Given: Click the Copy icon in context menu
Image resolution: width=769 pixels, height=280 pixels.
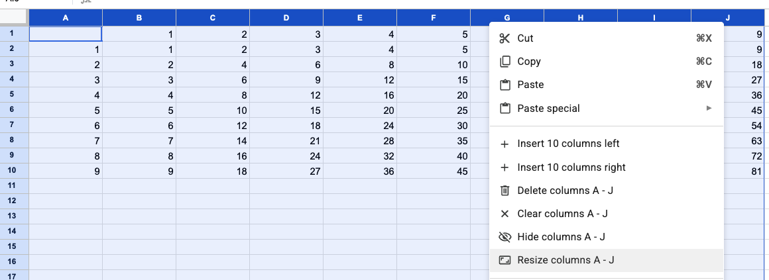Looking at the screenshot, I should (x=505, y=62).
